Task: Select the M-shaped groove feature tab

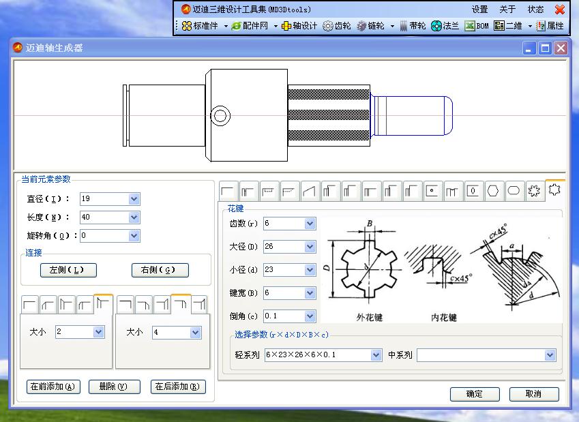Action: click(x=452, y=192)
